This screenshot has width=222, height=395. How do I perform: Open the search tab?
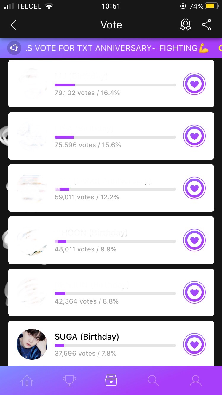click(x=153, y=380)
